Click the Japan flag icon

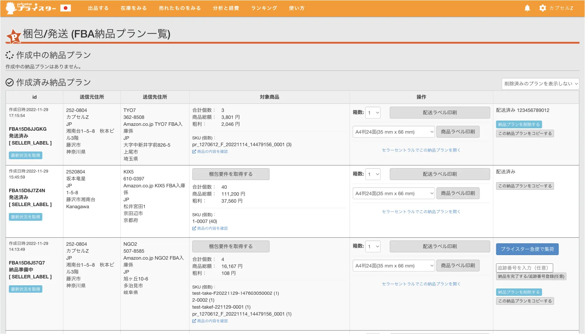pos(65,8)
